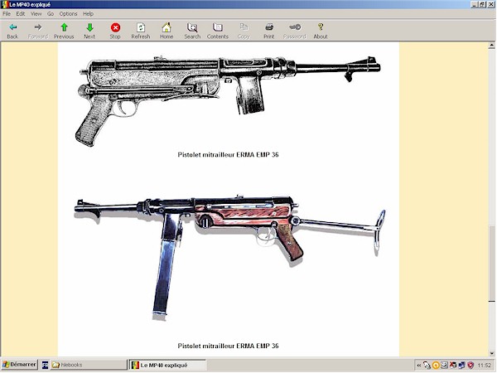
Task: Click the upper Pistolet mitrailleur ERMA EMP 36 caption
Action: [x=229, y=154]
